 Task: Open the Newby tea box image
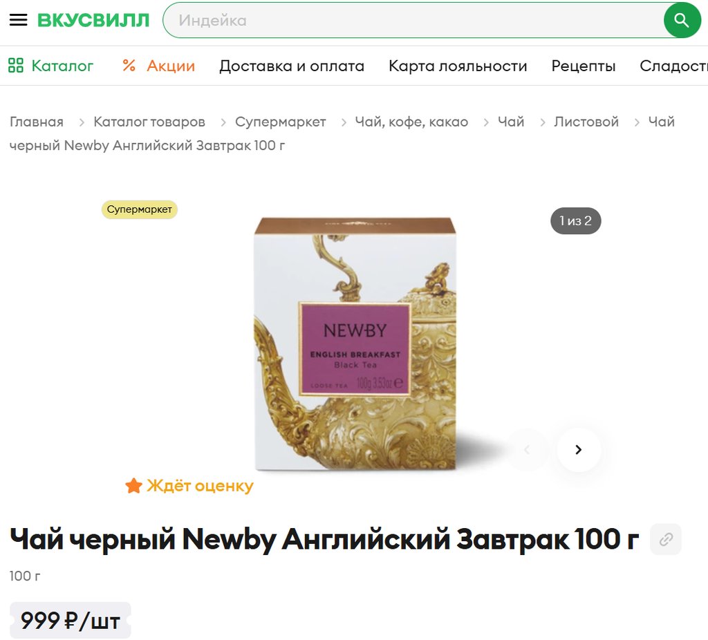(355, 344)
